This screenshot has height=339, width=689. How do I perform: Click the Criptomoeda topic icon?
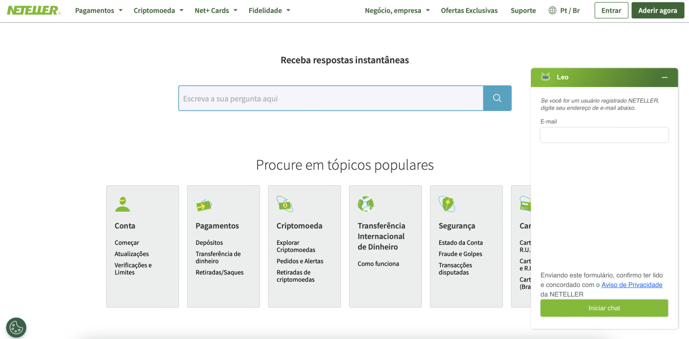[285, 204]
